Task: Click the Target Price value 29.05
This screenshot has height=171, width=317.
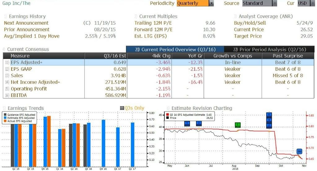Action: pyautogui.click(x=307, y=36)
